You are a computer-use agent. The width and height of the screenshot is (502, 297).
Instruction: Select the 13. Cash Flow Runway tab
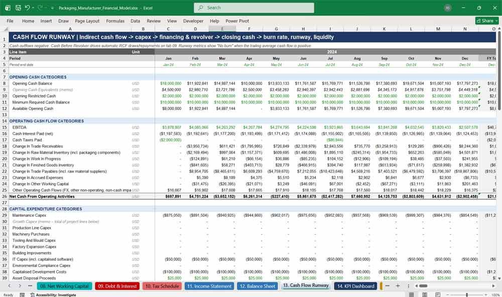(x=306, y=285)
